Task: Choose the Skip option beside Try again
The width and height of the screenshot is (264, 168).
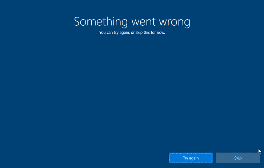Action: [238, 158]
